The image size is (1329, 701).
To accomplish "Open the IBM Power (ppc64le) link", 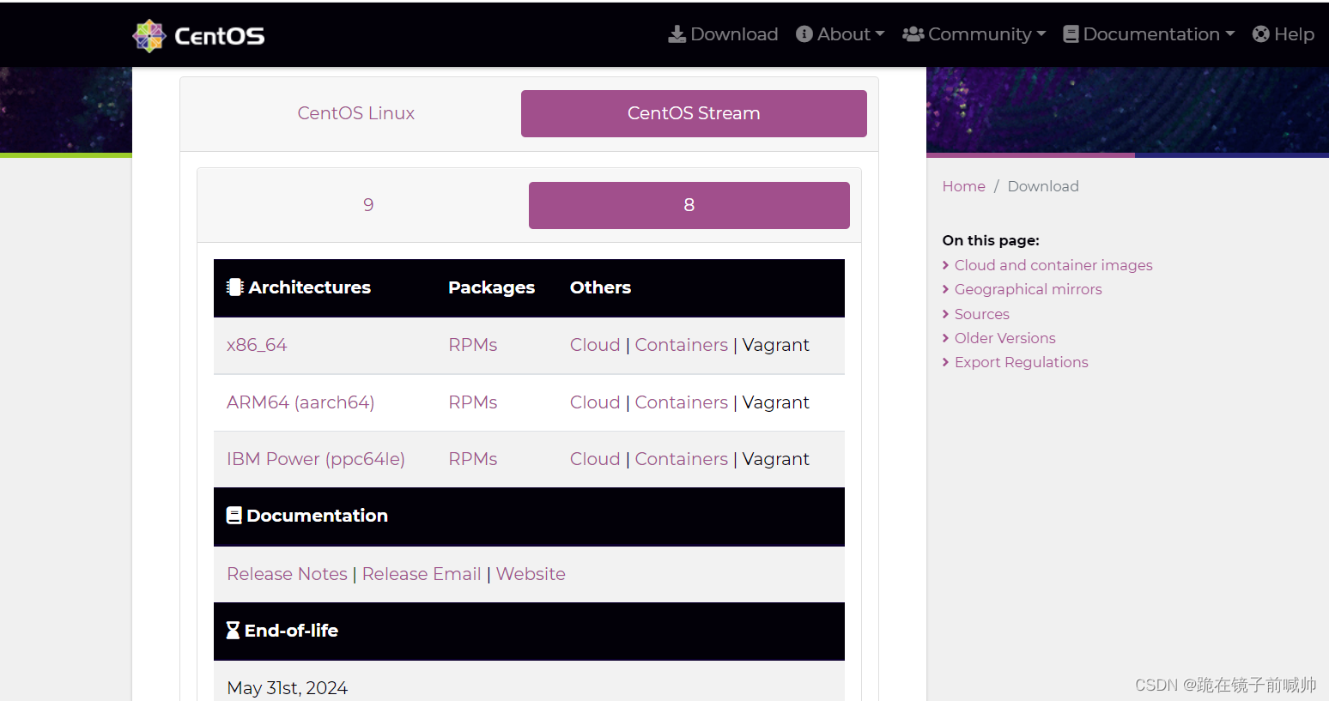I will point(316,459).
